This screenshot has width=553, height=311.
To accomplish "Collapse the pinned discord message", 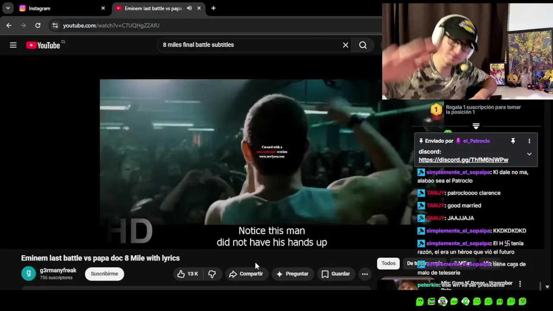I will click(x=529, y=154).
